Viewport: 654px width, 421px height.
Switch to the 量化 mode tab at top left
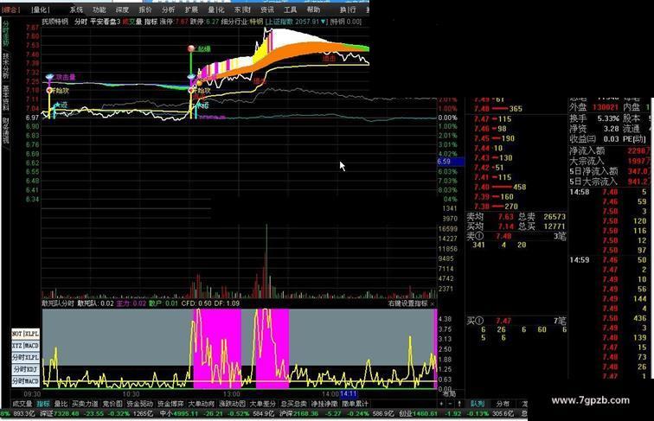pos(41,10)
